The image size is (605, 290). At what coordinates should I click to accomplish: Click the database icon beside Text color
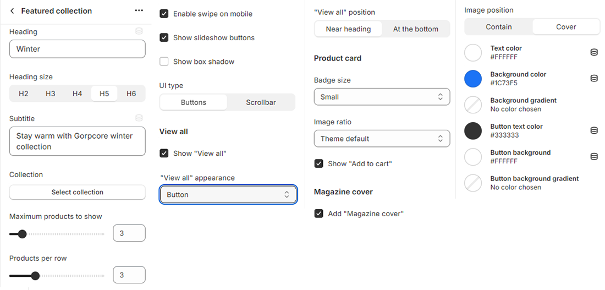coord(594,52)
